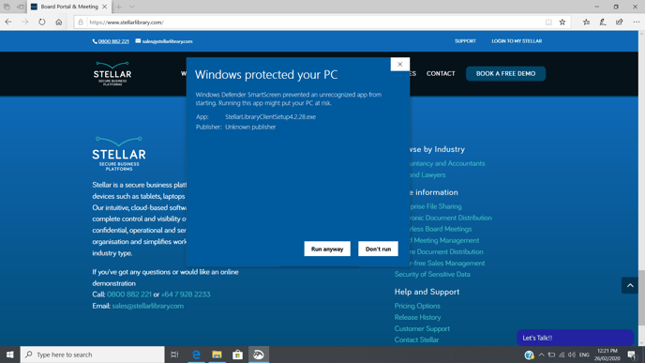Open the SUPPORT link
This screenshot has height=363, width=645.
465,41
